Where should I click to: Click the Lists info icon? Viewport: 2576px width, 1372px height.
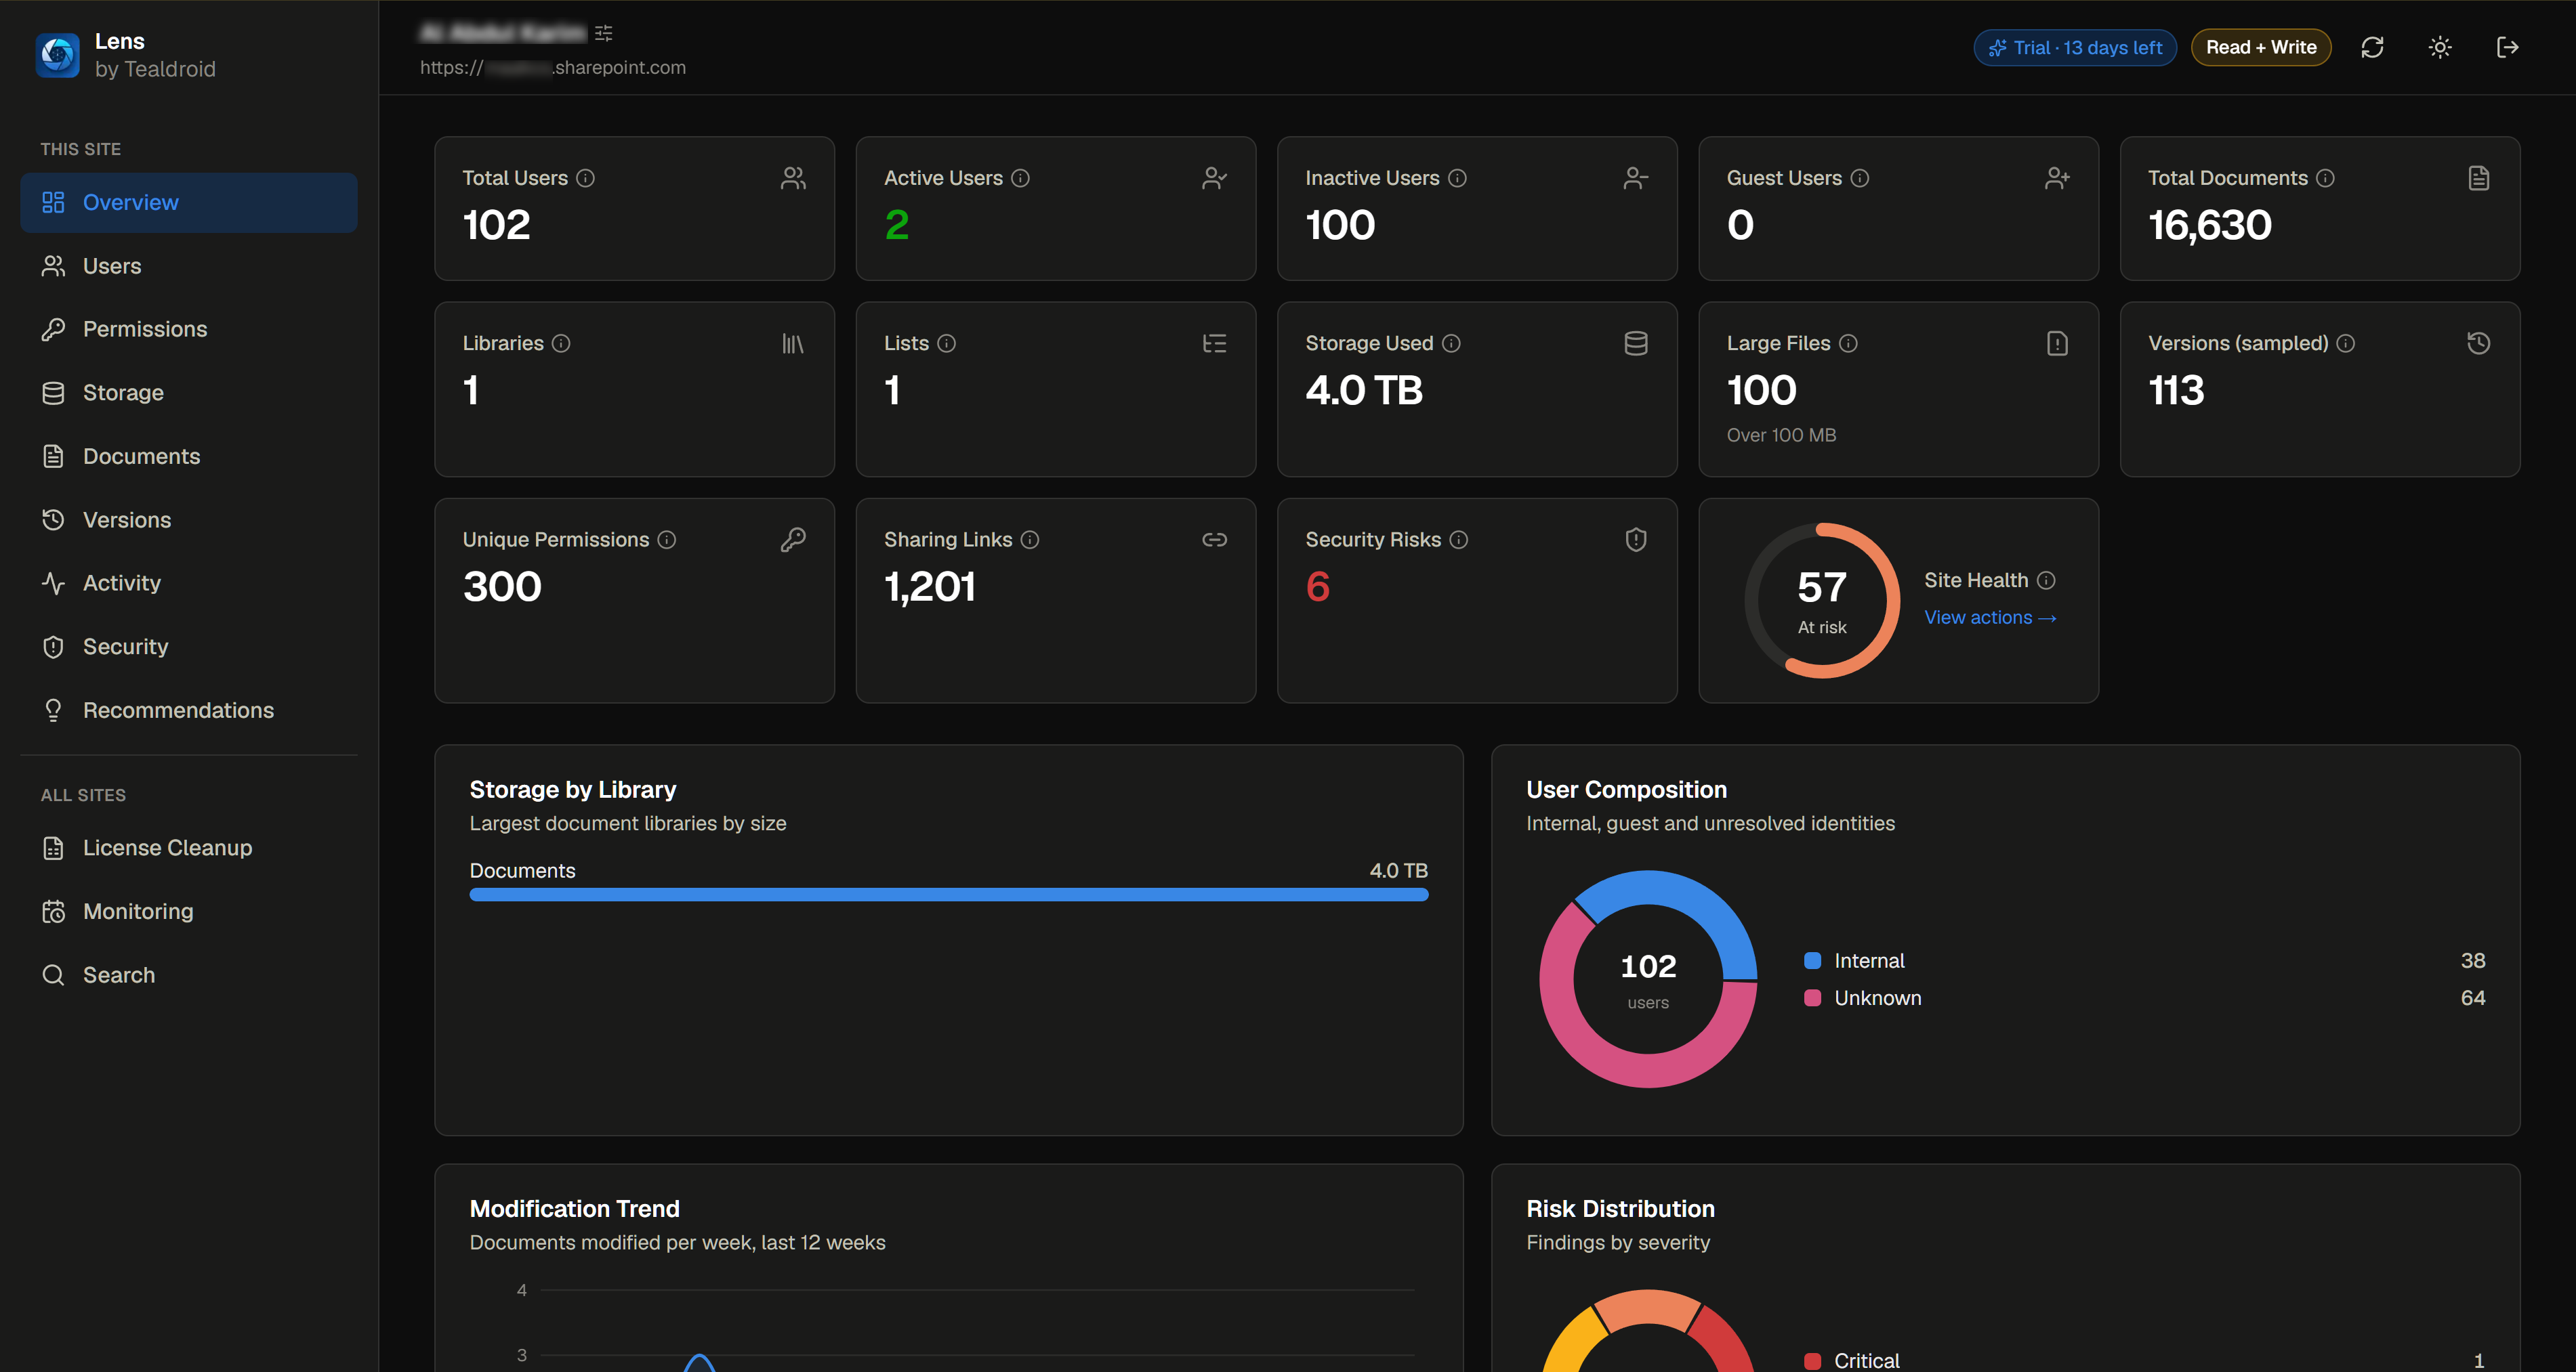click(x=946, y=343)
